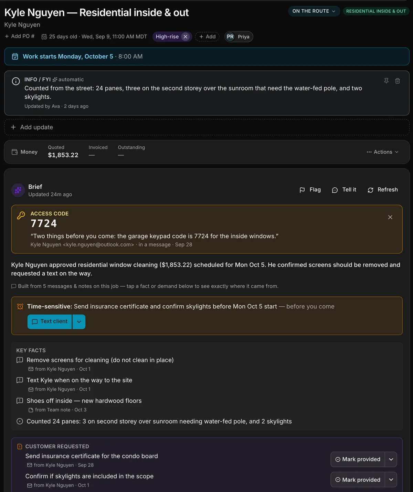
Task: Add a PO number
Action: pos(20,36)
